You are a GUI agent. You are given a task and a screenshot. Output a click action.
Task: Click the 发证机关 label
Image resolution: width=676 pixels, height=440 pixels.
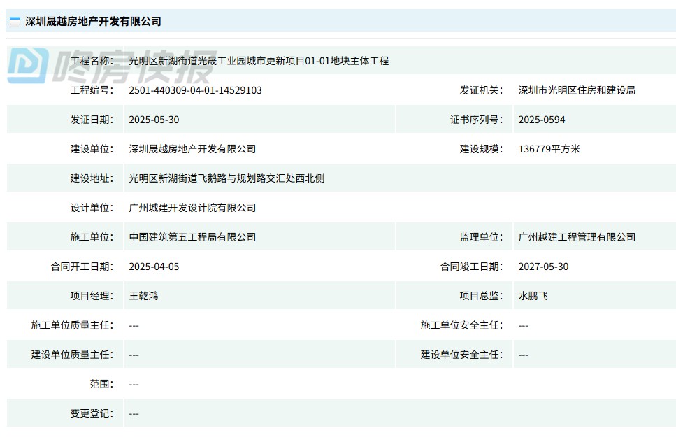pos(481,90)
